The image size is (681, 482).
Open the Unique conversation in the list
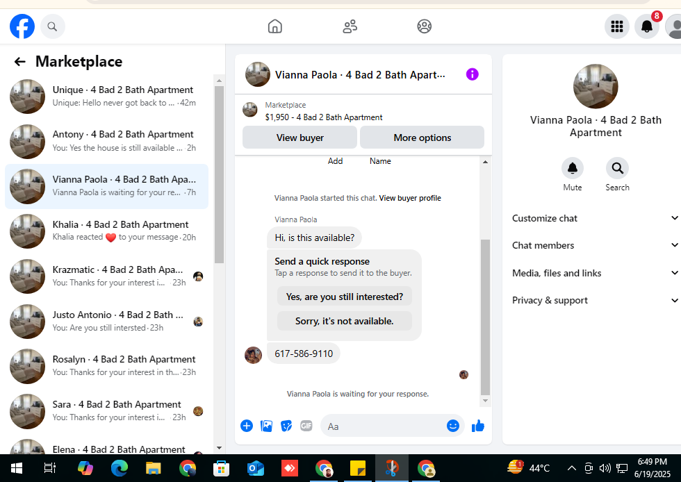tap(107, 97)
